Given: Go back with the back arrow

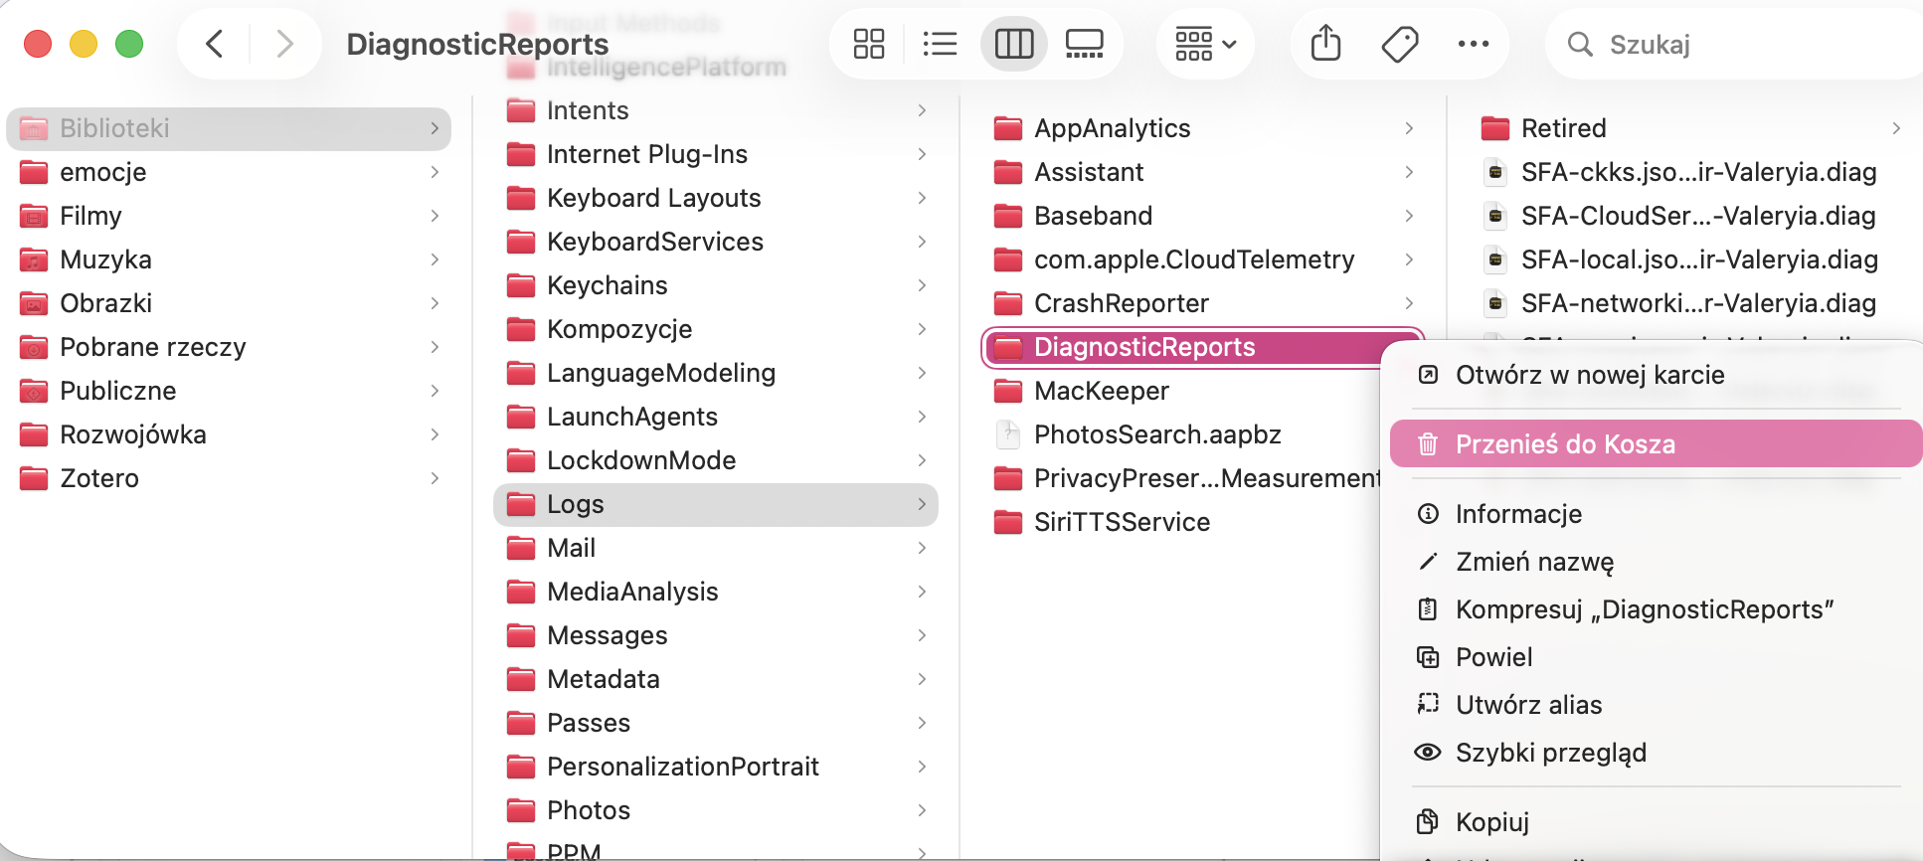Looking at the screenshot, I should [214, 44].
